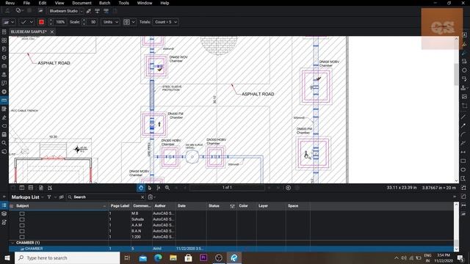This screenshot has height=264, width=470.
Task: Switch to the BLUEBEAM SAMPLE tab
Action: [x=29, y=32]
